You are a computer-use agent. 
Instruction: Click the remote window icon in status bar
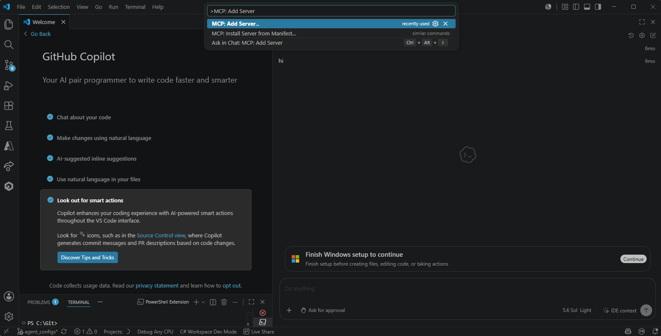click(6, 332)
